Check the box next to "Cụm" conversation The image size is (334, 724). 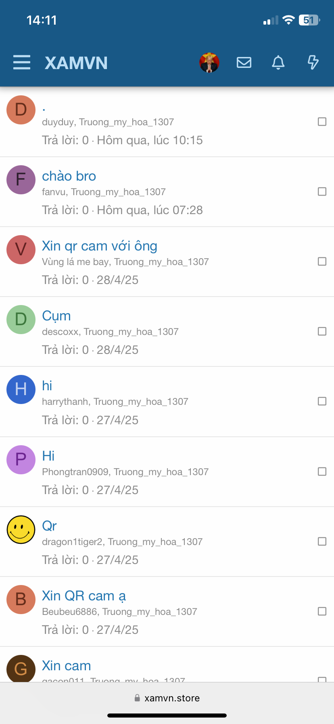pos(322,331)
